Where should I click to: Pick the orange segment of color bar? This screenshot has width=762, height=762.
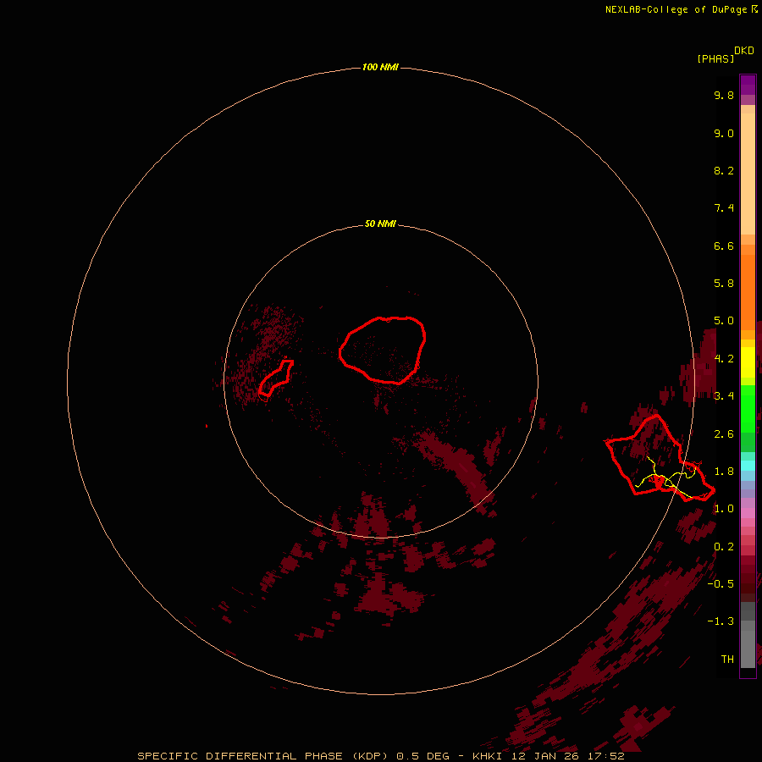[748, 293]
